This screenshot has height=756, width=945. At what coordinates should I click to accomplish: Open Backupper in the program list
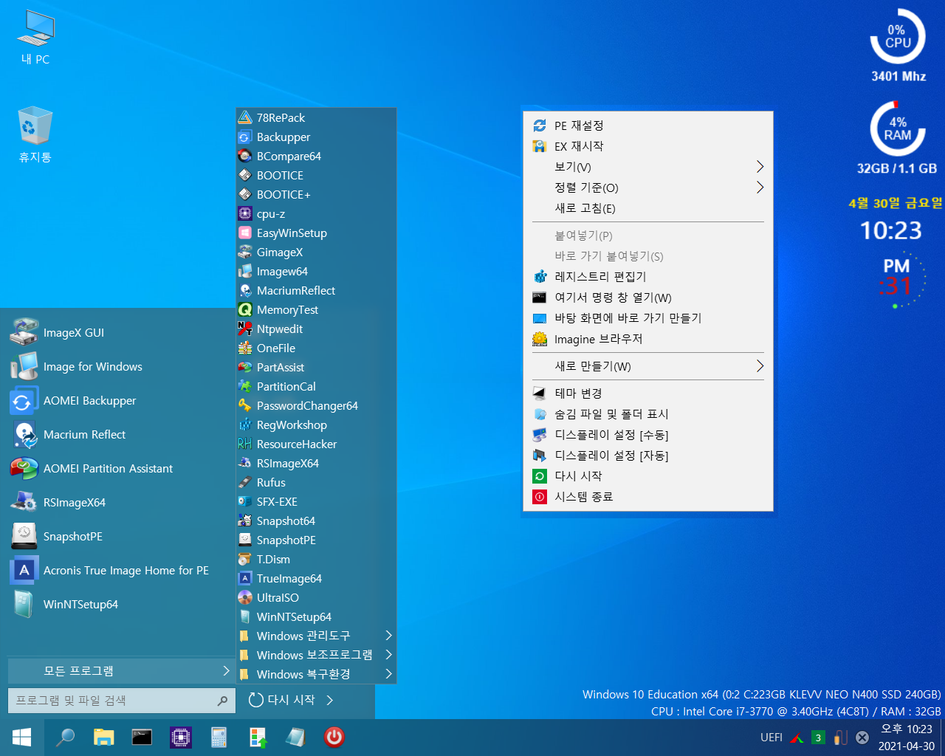[316, 137]
